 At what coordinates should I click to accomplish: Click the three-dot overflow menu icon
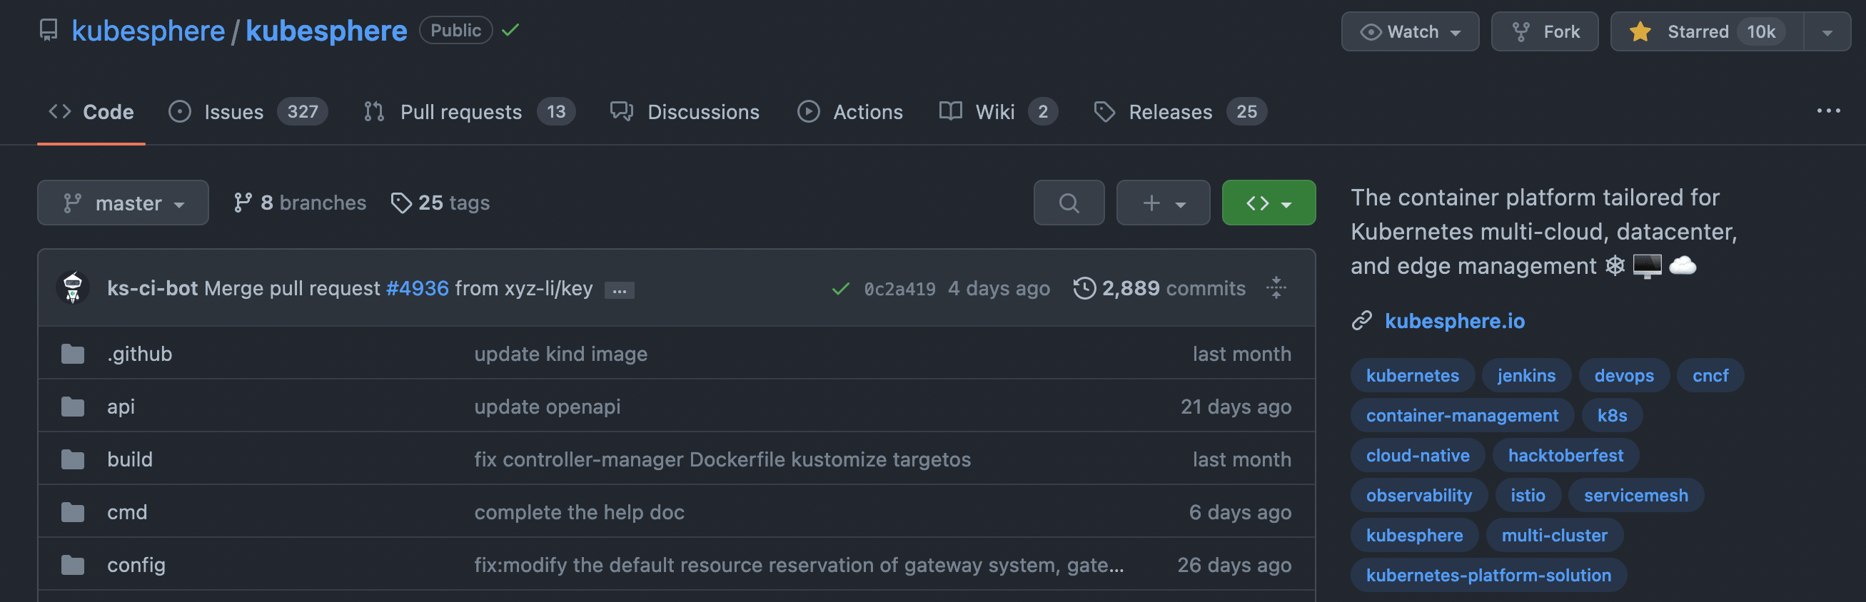[1827, 111]
